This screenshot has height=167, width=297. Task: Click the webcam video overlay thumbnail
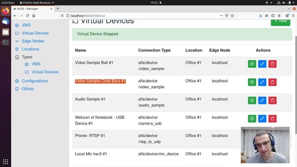click(x=265, y=145)
